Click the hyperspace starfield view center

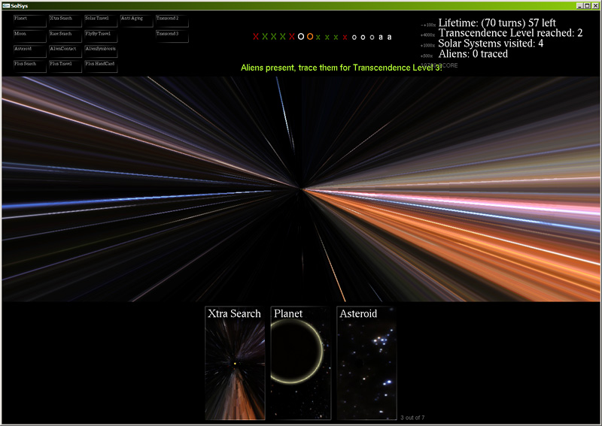[301, 189]
